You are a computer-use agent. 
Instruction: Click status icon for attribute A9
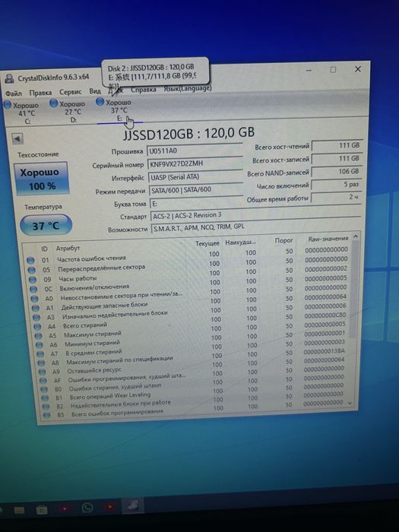(43, 372)
